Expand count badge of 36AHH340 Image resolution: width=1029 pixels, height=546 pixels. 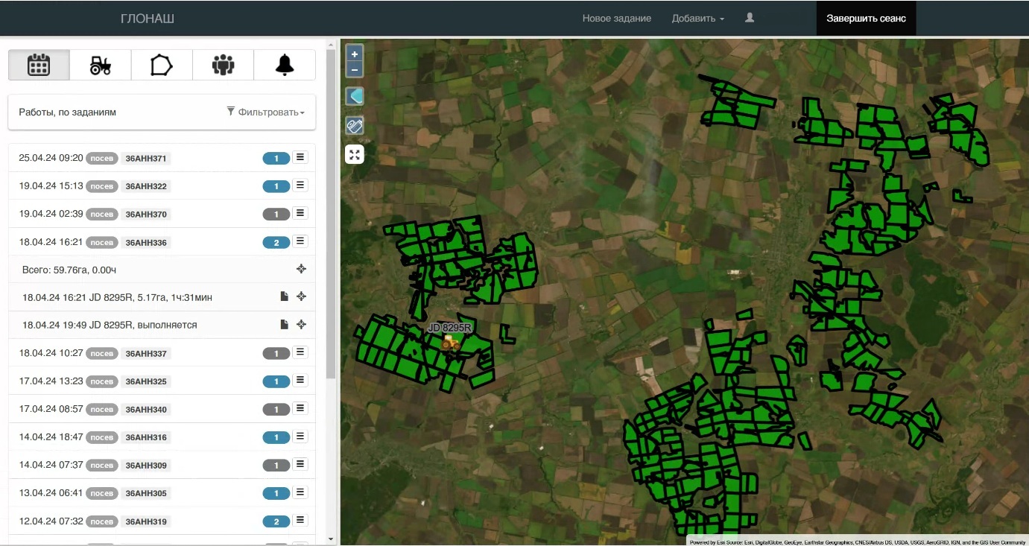(276, 409)
